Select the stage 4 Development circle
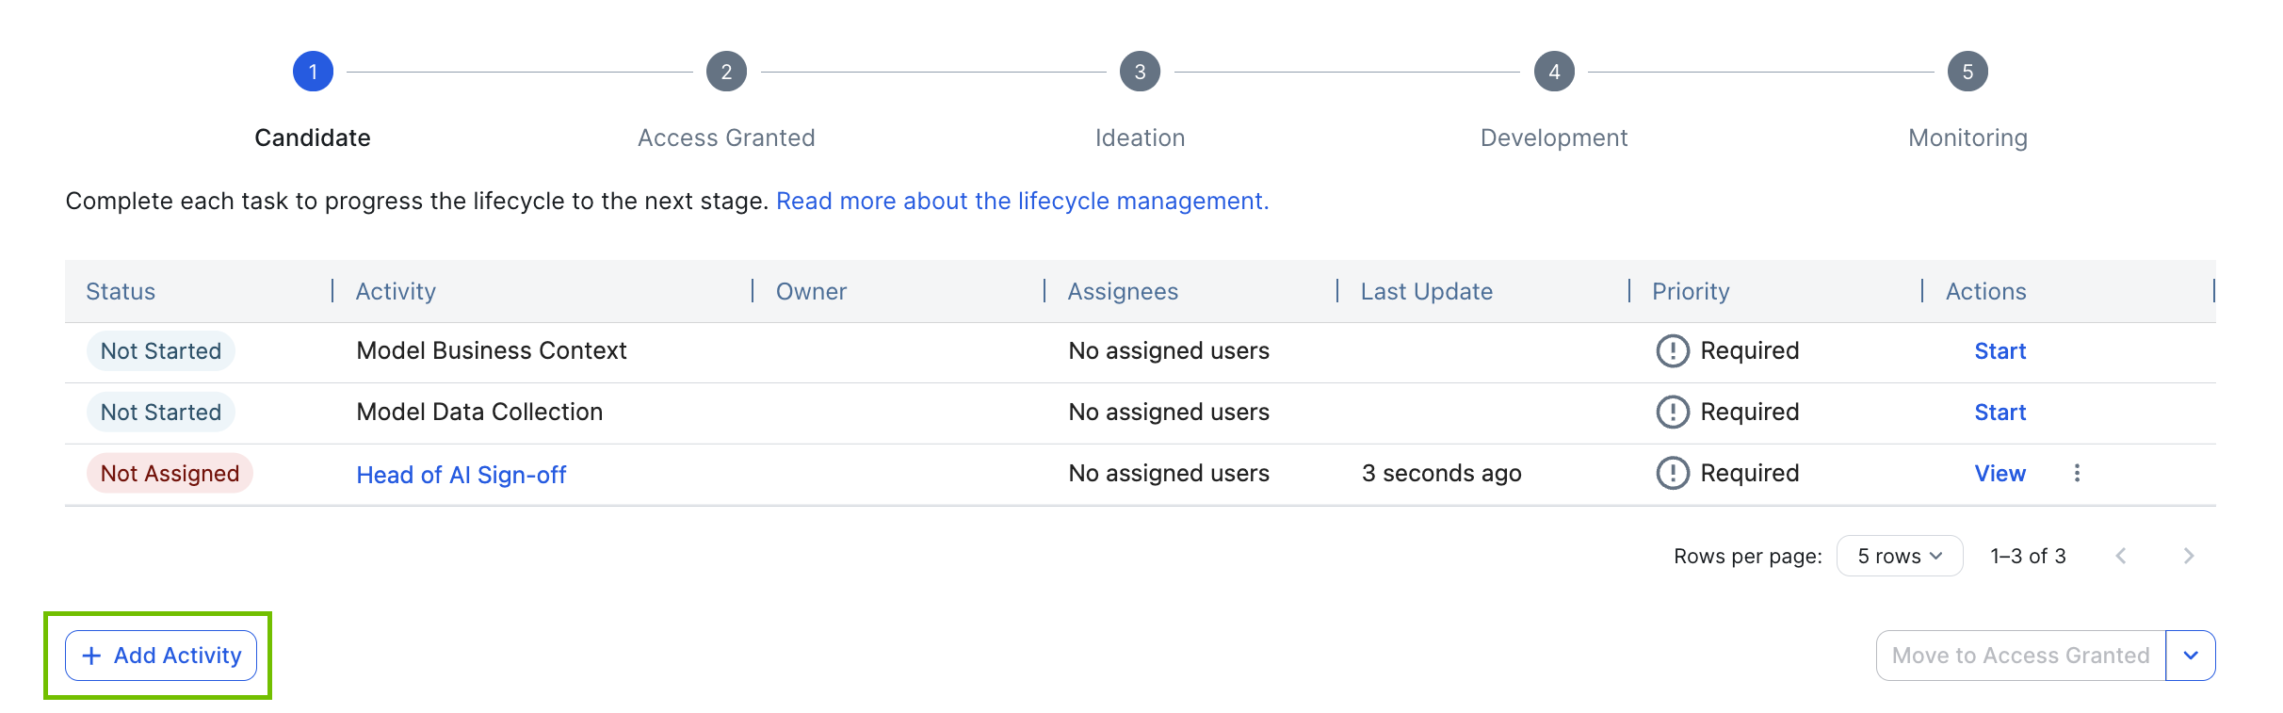The image size is (2283, 713). 1554,72
